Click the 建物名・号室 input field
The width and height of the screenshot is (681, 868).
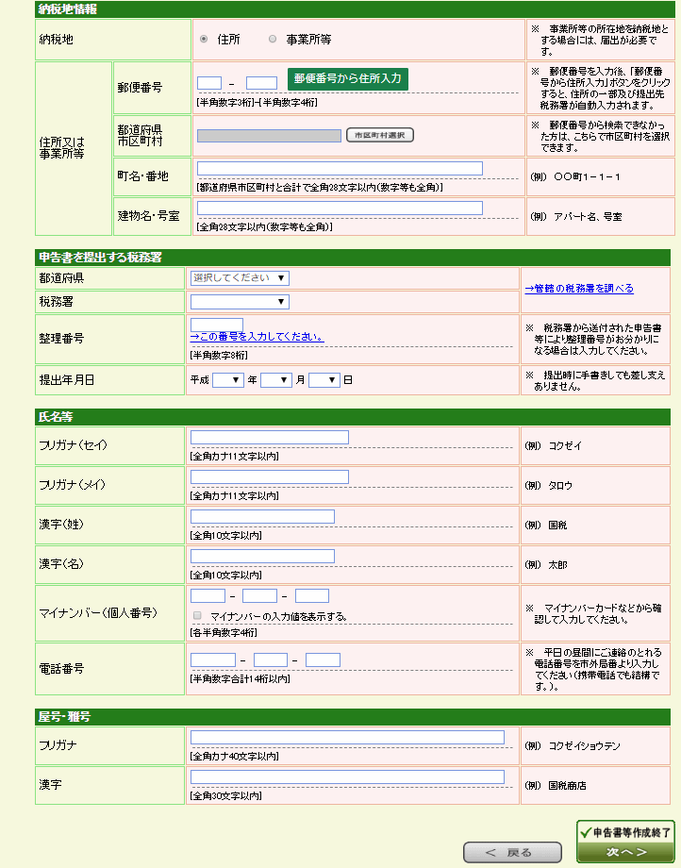point(340,209)
